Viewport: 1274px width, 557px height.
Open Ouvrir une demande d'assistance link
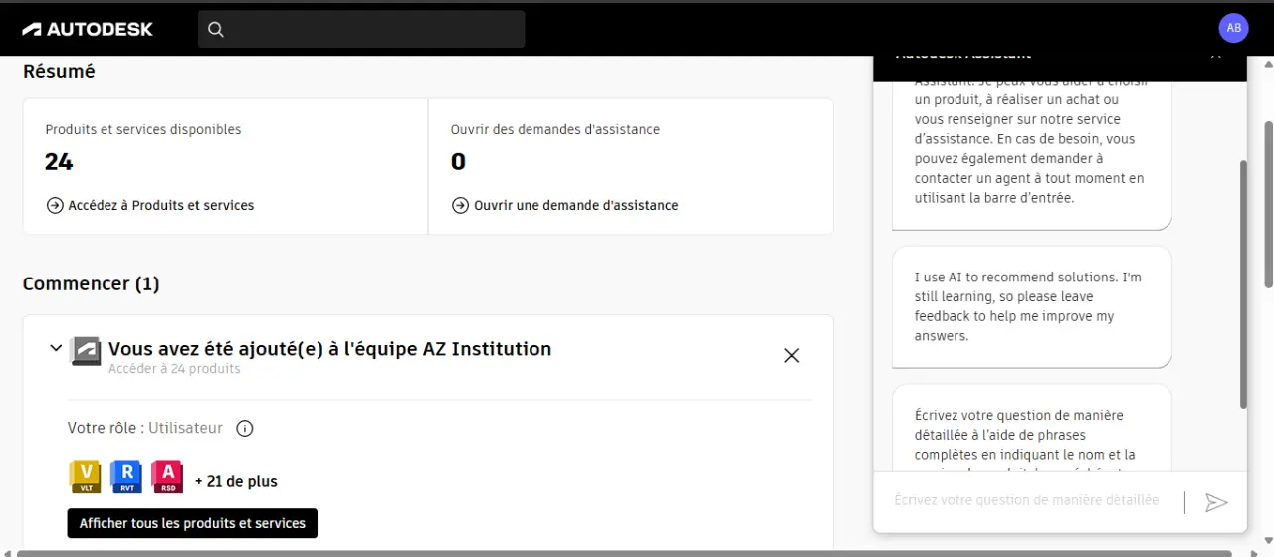576,205
